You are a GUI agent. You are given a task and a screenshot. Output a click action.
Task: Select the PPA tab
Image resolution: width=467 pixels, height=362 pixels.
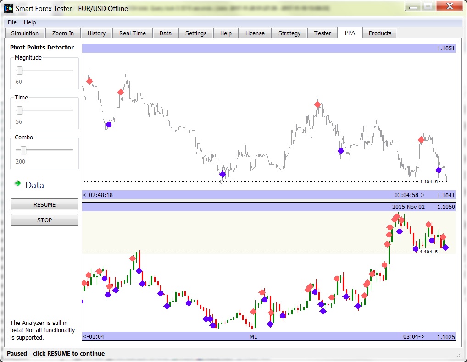[350, 33]
